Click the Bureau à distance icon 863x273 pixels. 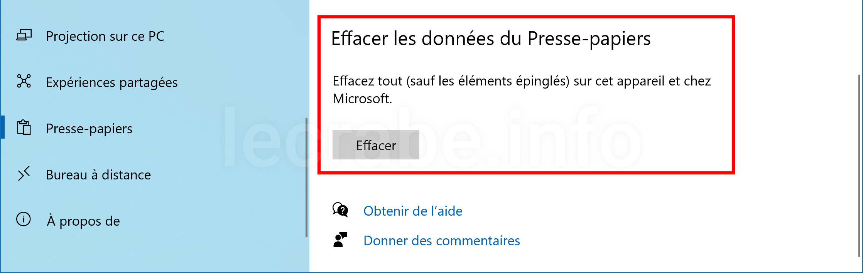(x=24, y=174)
